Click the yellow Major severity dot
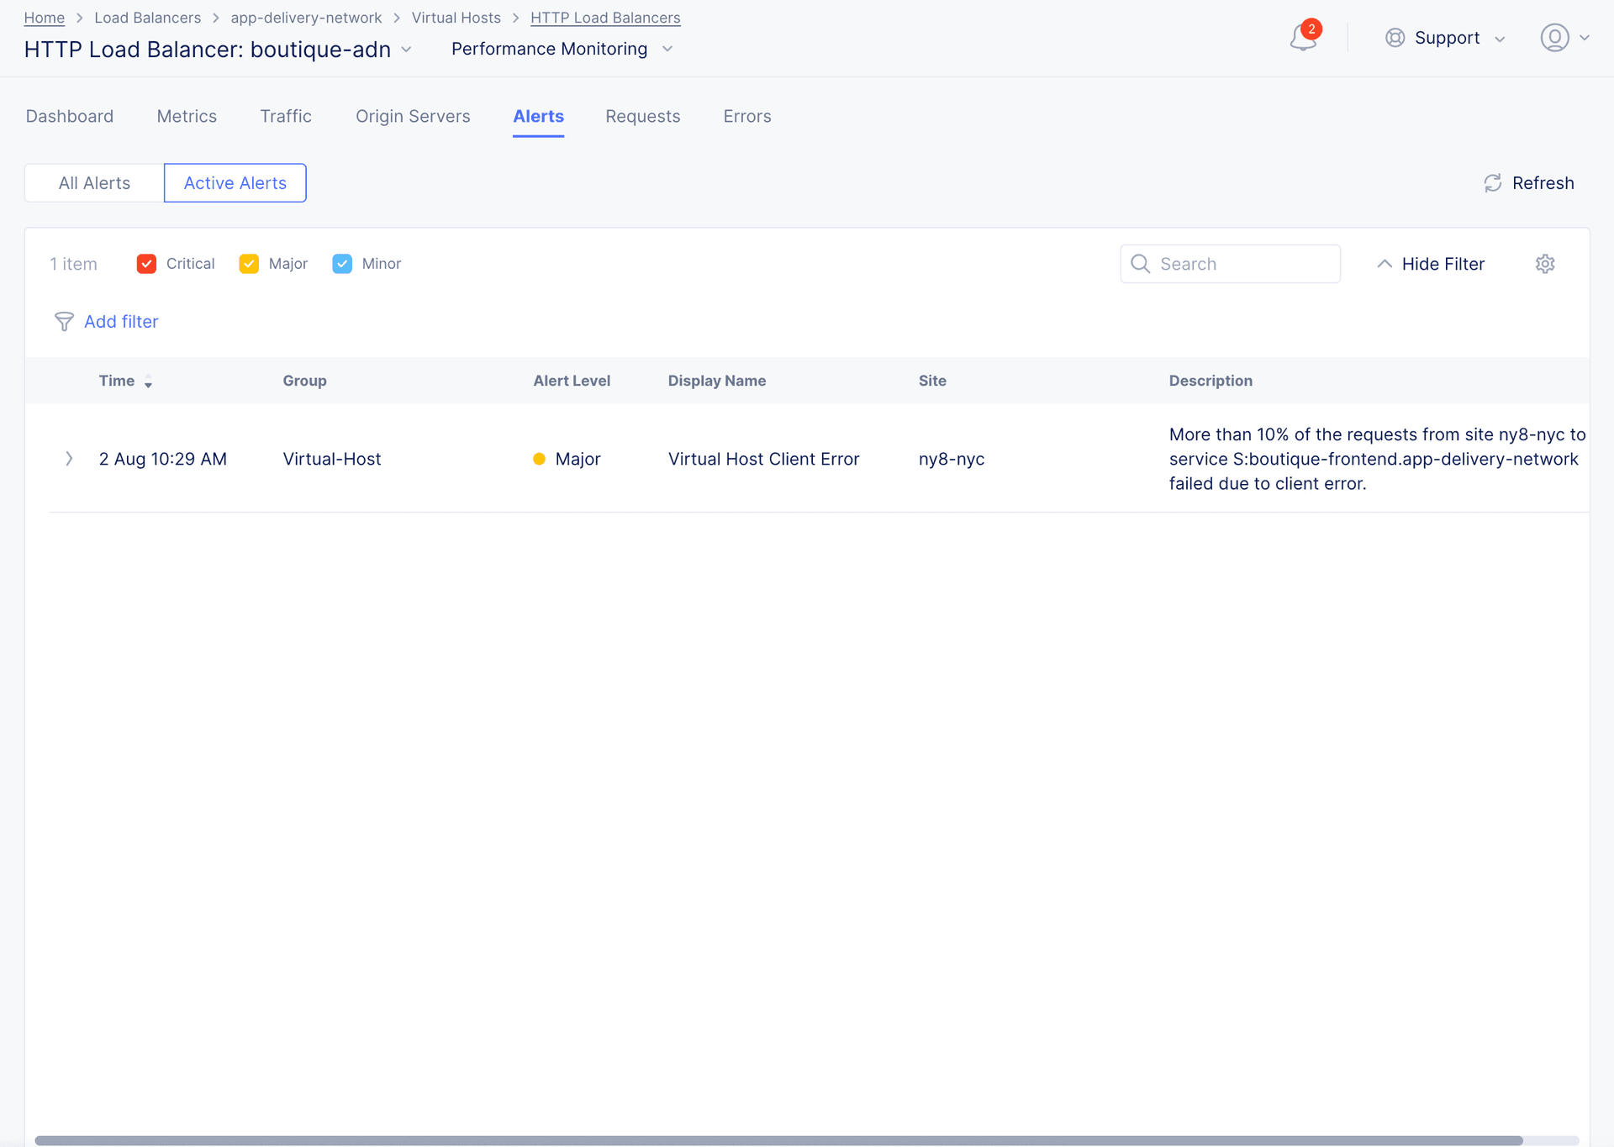1614x1147 pixels. pyautogui.click(x=539, y=459)
